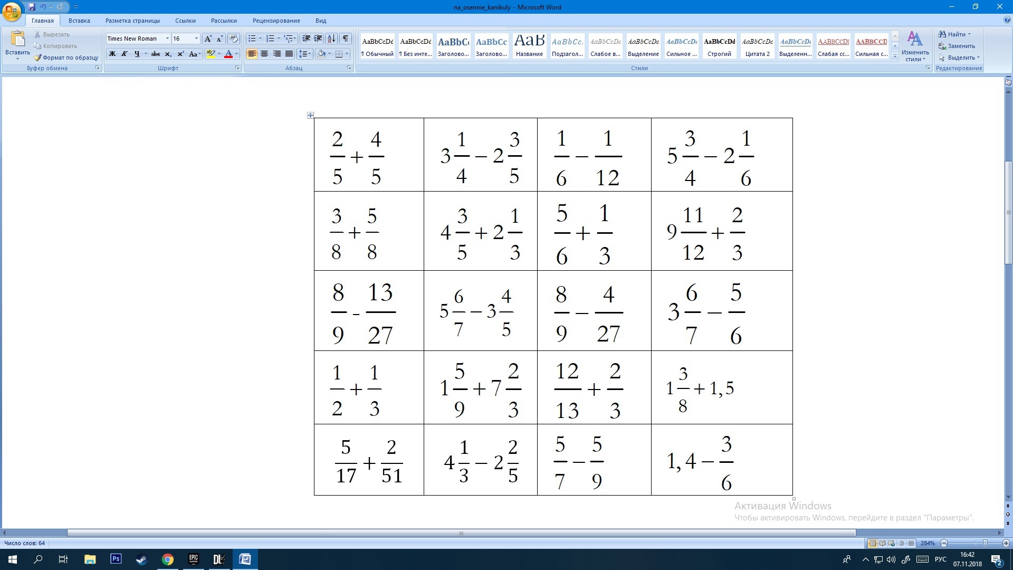Screen dimensions: 1013x570
Task: Click the decrease indent icon
Action: tap(305, 39)
